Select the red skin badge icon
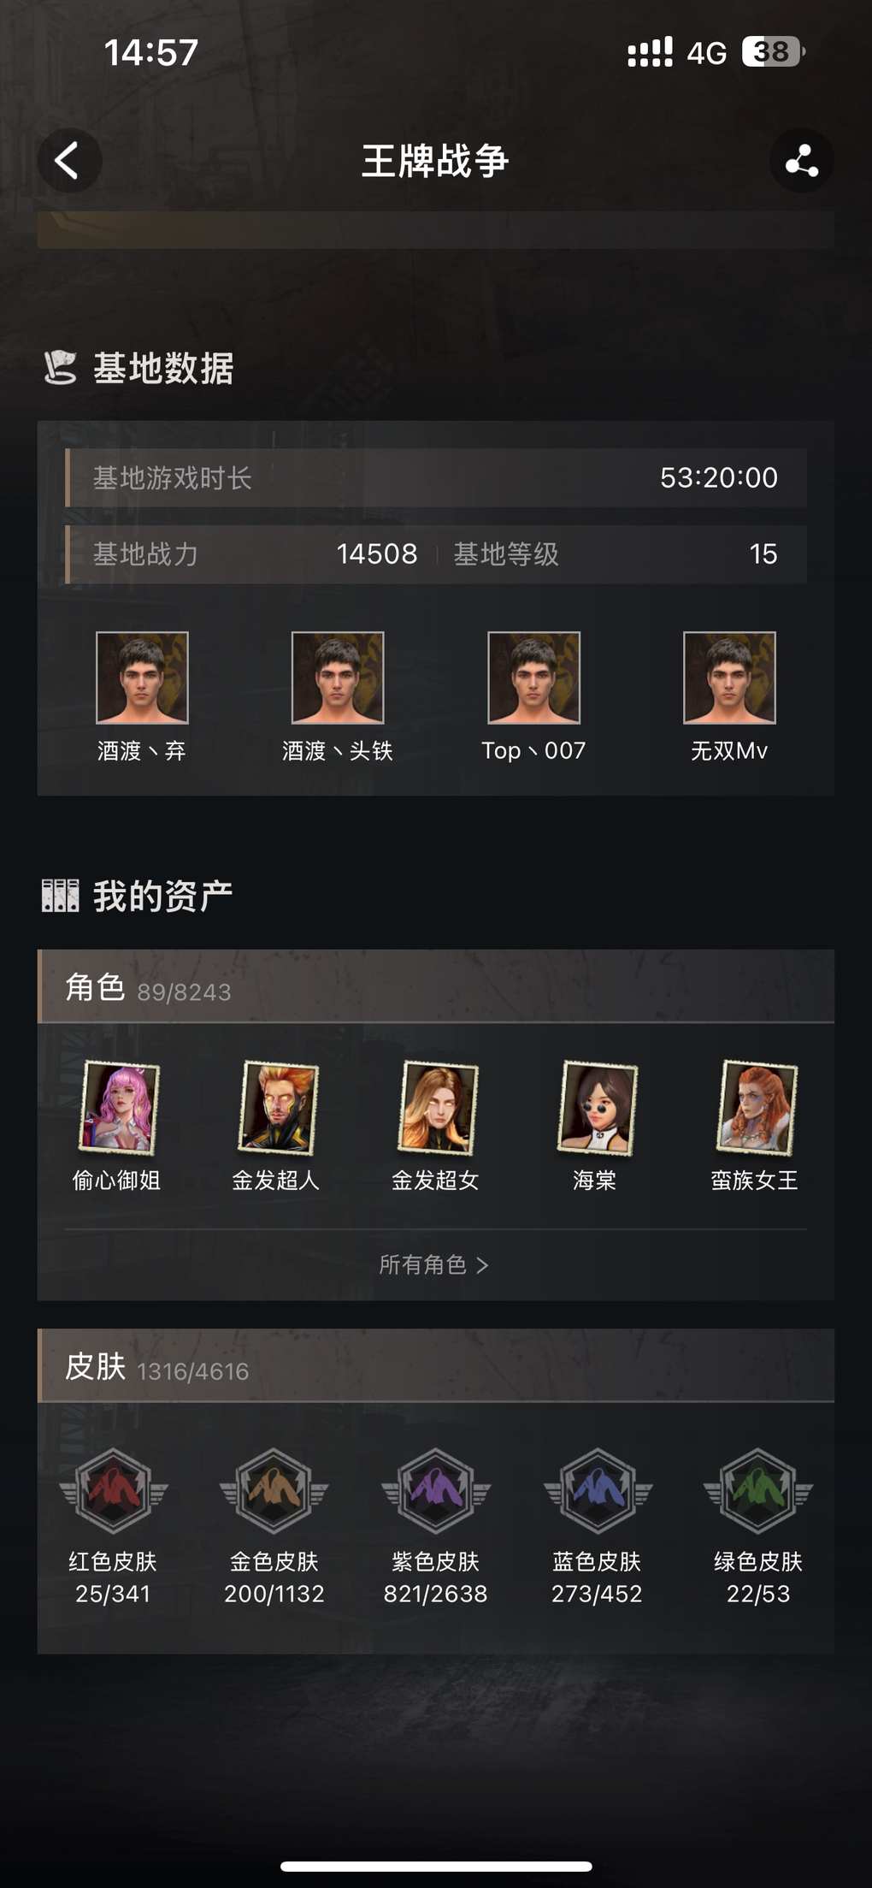 (x=113, y=1491)
